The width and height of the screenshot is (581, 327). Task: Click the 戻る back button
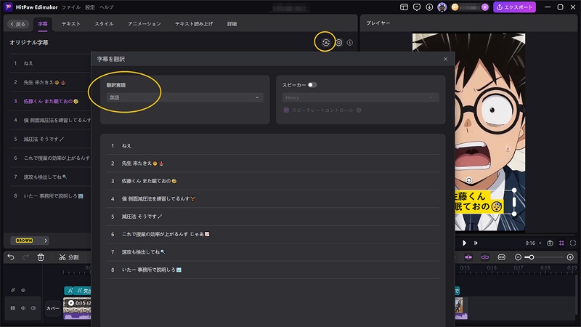tap(17, 24)
